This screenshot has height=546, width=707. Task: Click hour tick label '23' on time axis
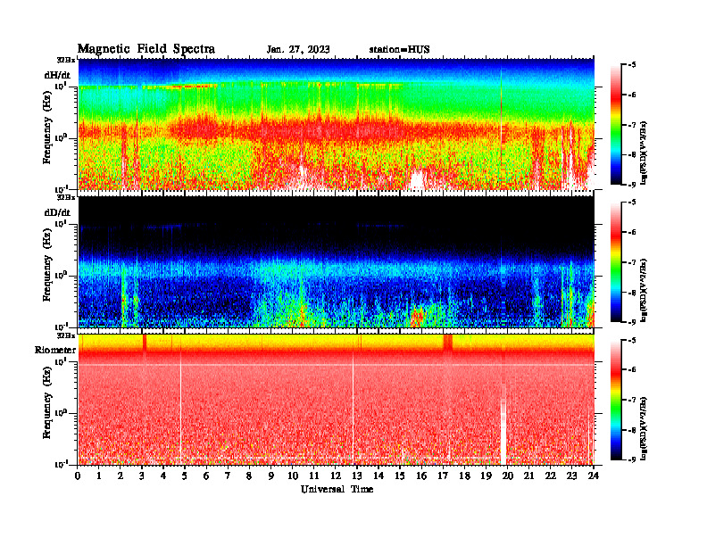[572, 476]
